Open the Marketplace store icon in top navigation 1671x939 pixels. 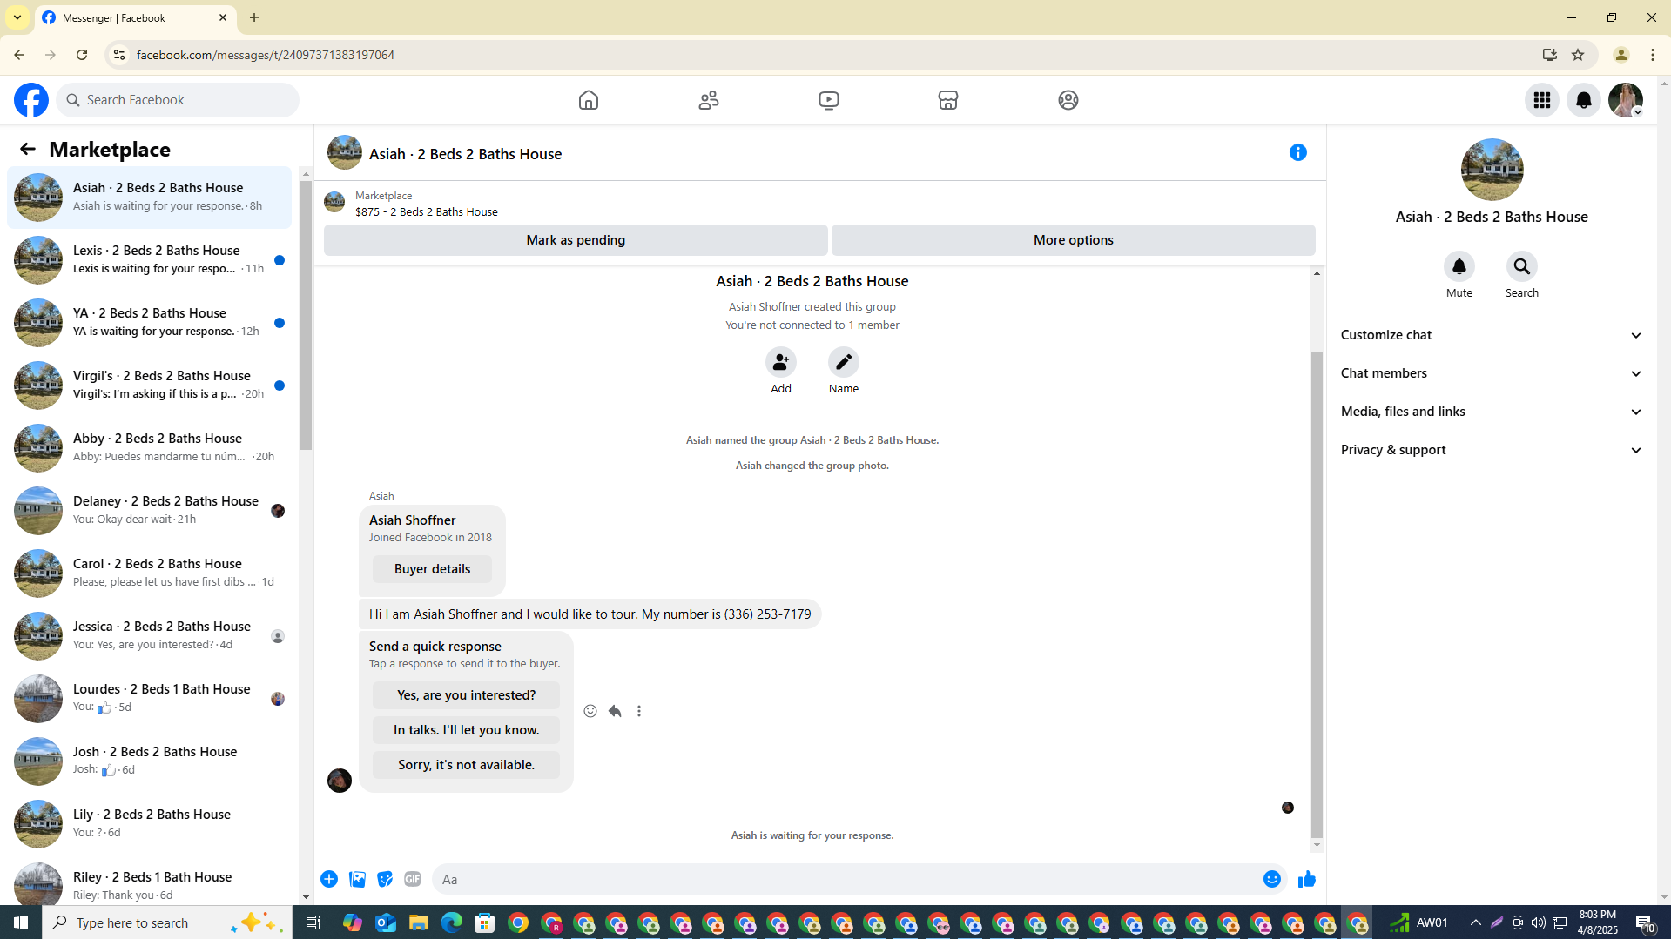[x=948, y=100]
